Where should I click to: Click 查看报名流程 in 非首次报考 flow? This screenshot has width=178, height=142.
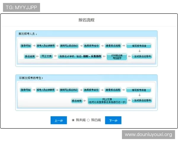(x=113, y=90)
